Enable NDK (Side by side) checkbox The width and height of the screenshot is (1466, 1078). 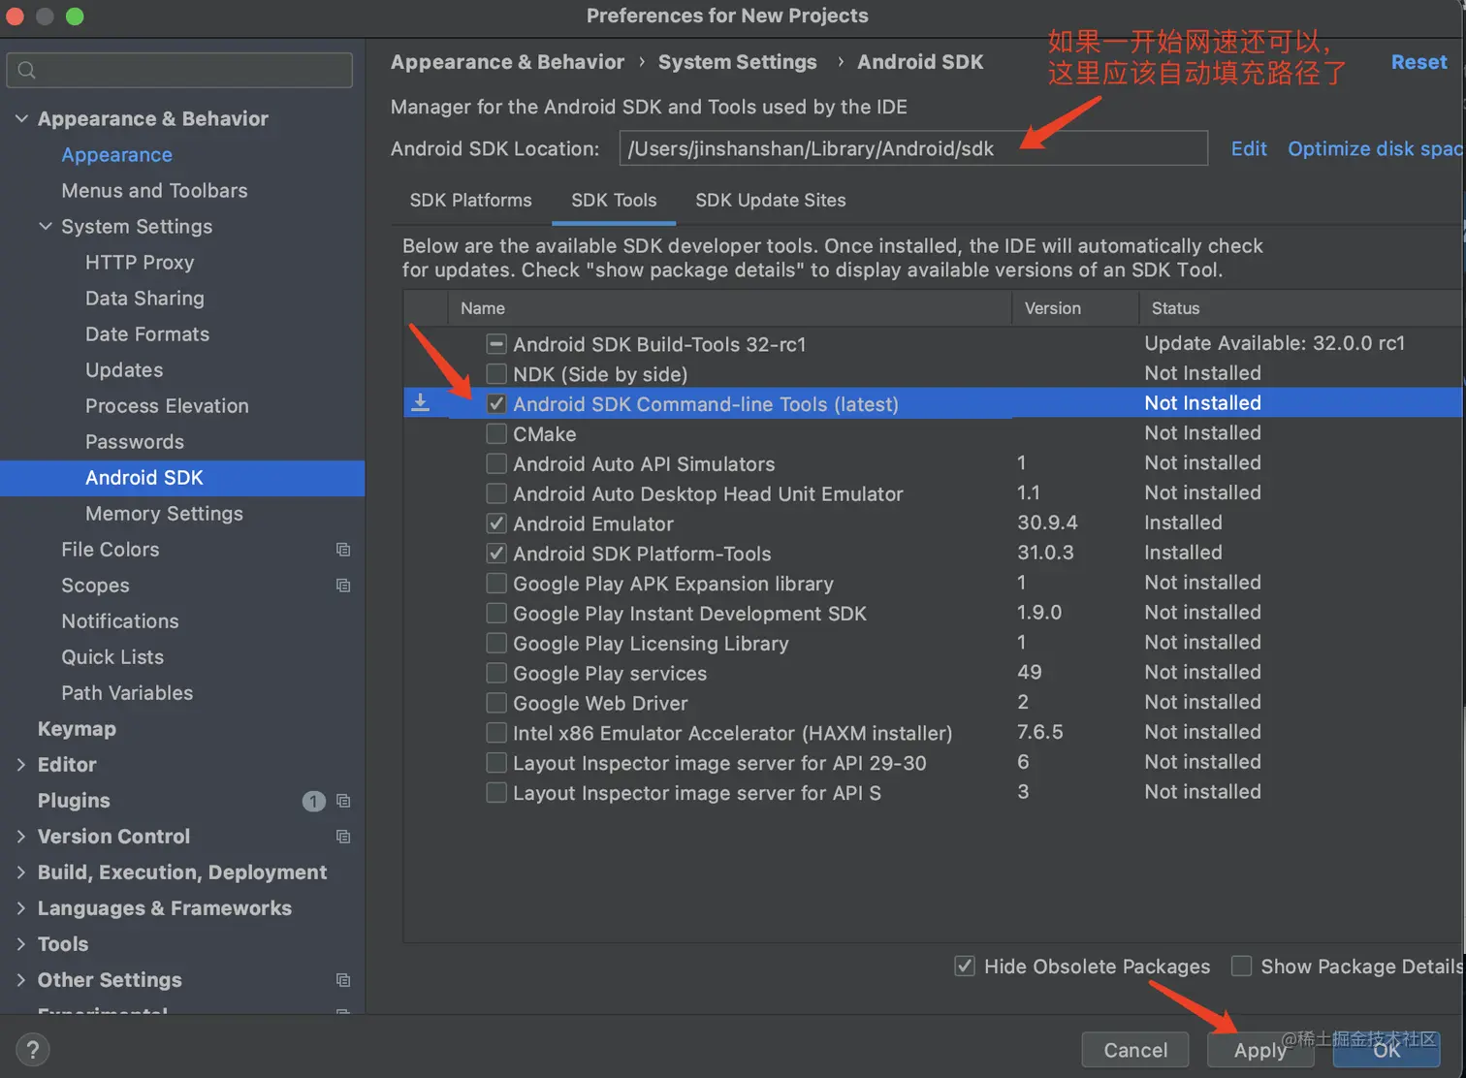496,374
